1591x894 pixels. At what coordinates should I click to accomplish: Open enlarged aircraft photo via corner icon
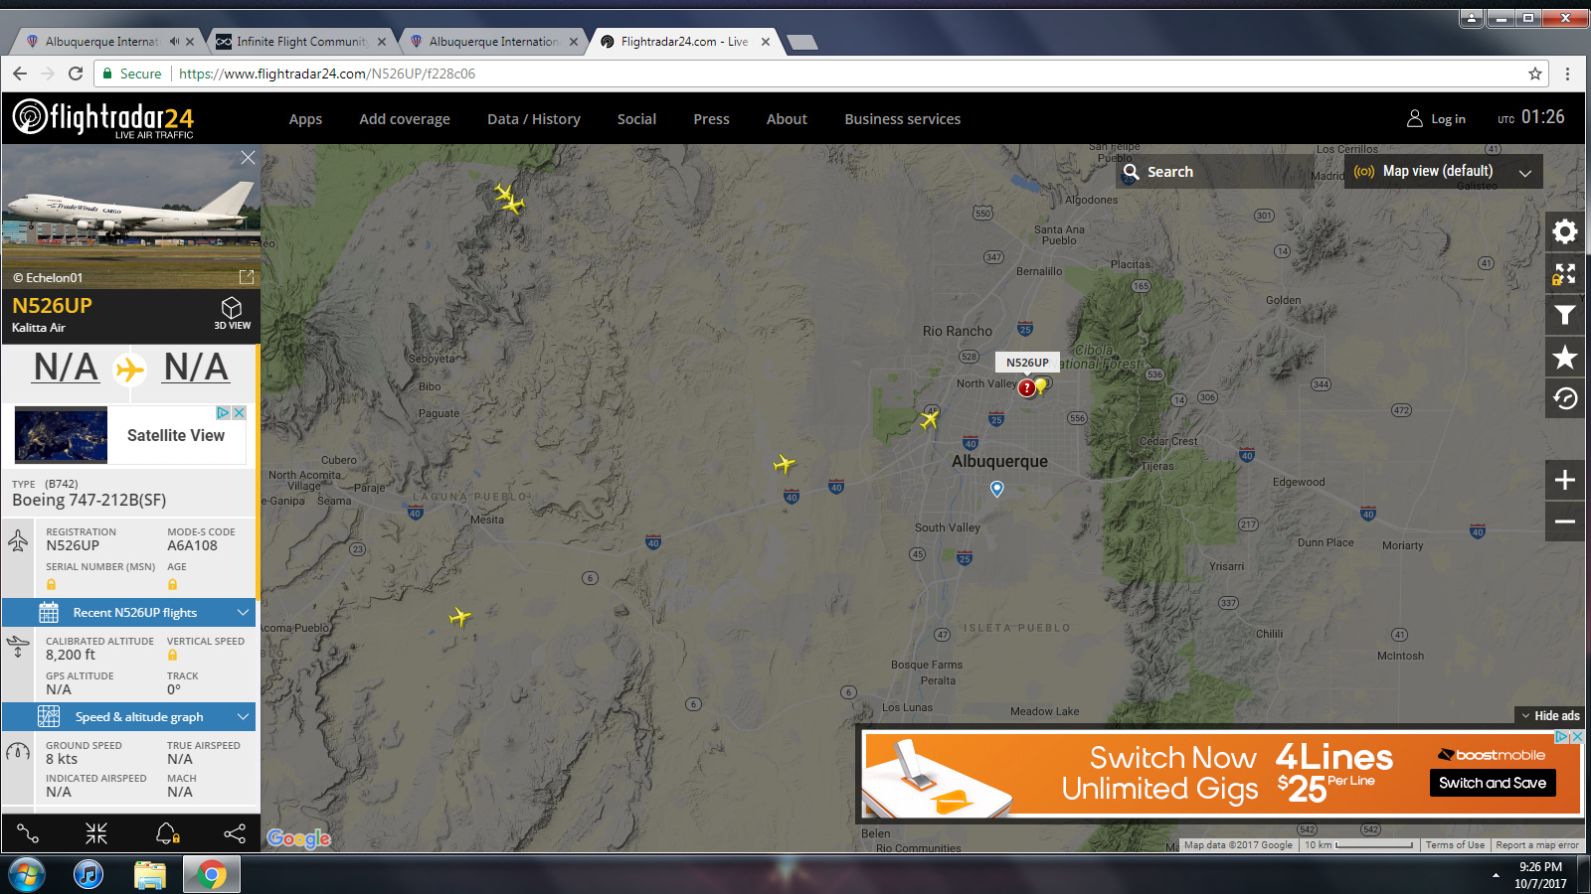point(247,277)
